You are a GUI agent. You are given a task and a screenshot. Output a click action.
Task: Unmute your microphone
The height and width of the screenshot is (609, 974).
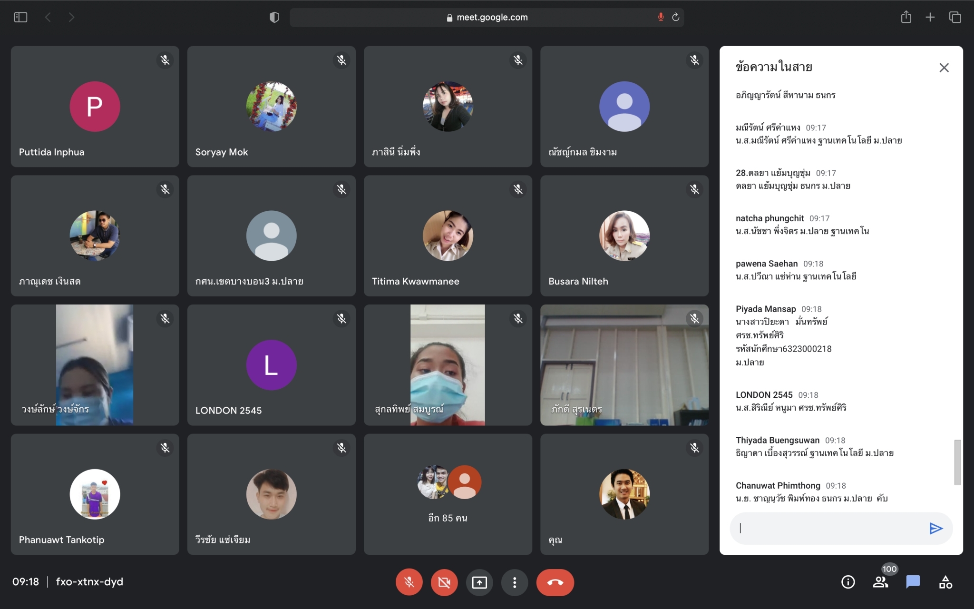[x=409, y=582]
